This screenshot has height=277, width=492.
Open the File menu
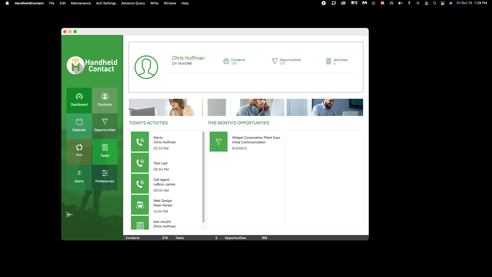click(52, 3)
